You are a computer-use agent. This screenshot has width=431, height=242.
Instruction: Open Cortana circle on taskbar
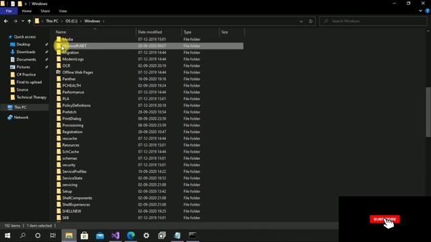tap(38, 235)
